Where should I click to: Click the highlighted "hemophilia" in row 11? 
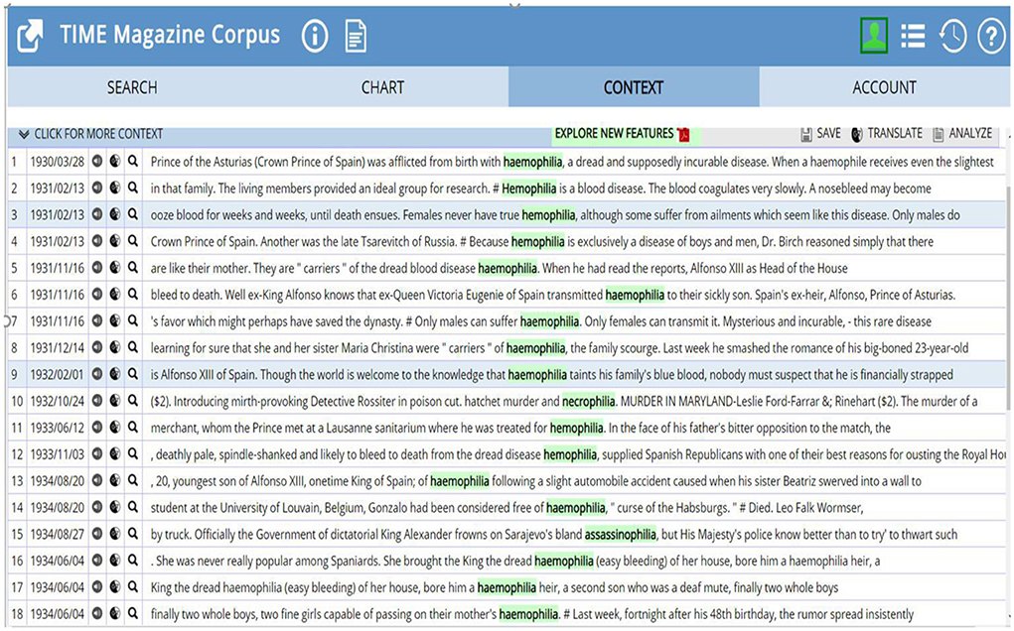pos(577,428)
